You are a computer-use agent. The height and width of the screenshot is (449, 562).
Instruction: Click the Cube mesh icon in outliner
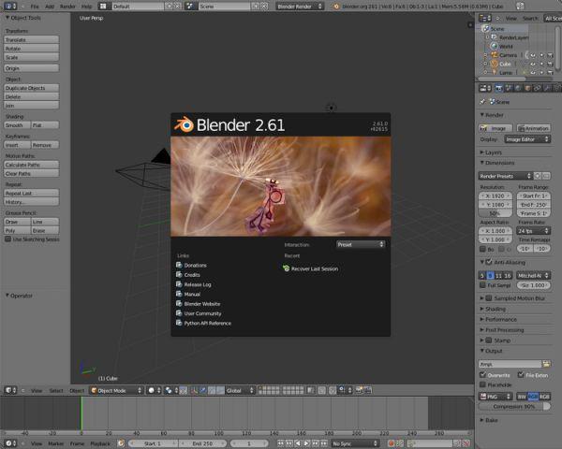coord(495,64)
